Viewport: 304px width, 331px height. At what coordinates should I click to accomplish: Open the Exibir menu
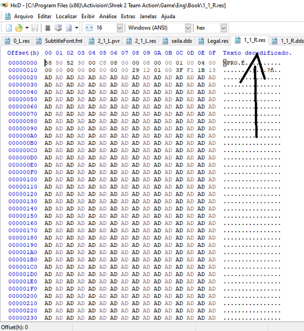click(88, 16)
